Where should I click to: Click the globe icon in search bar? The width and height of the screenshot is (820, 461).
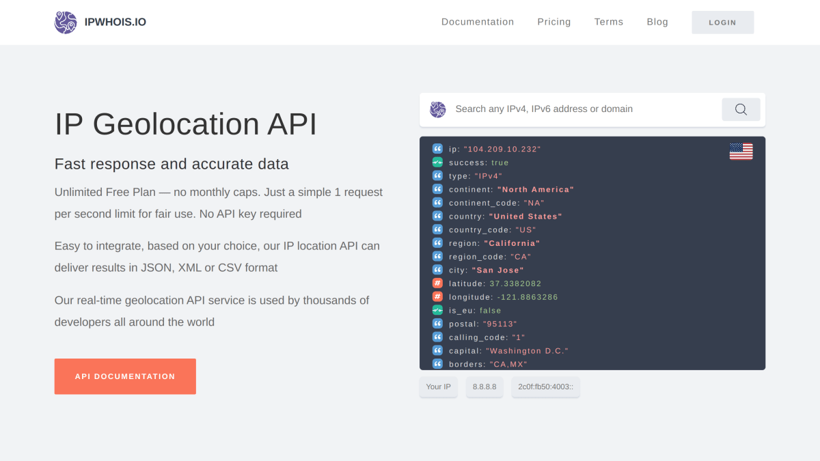pyautogui.click(x=437, y=109)
